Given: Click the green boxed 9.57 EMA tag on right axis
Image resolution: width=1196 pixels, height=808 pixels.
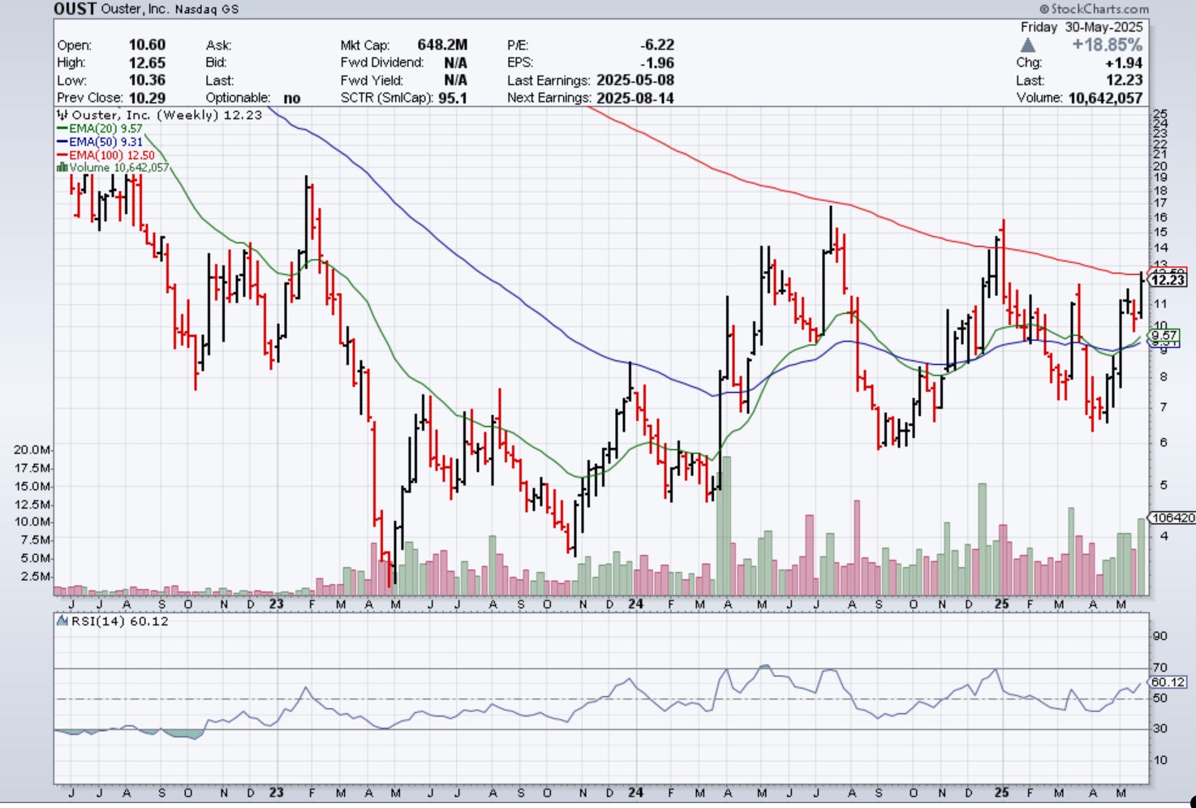Looking at the screenshot, I should pyautogui.click(x=1165, y=335).
